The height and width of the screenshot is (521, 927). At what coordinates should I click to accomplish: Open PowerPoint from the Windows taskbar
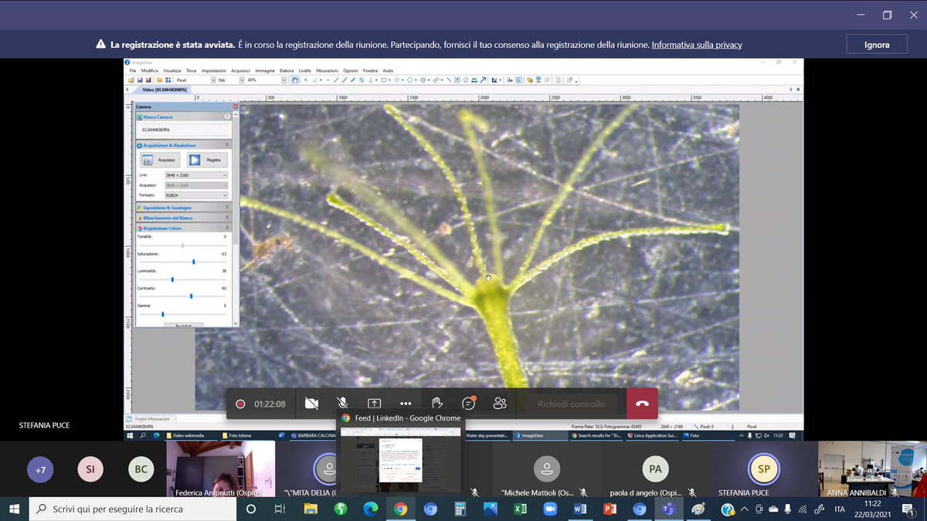click(610, 509)
